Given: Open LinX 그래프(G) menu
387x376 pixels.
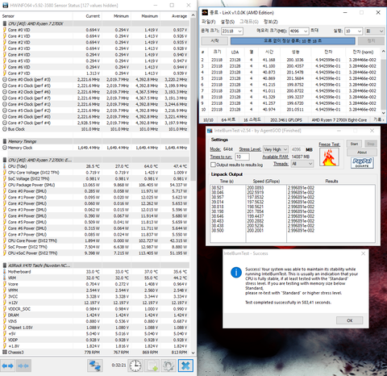Looking at the screenshot, I should [249, 22].
